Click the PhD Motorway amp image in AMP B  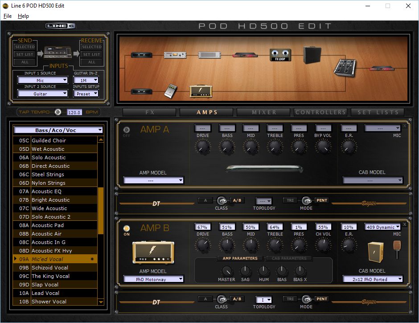coord(153,253)
